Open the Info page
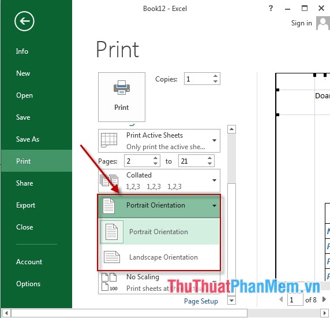Screen dimensions: 330x318 coord(22,51)
